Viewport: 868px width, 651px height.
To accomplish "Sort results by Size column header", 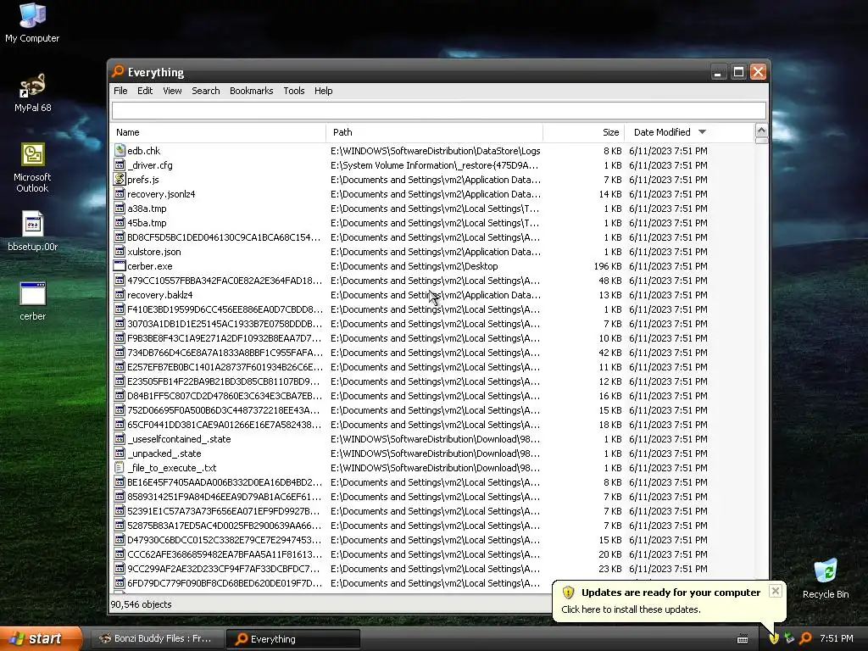I will click(x=584, y=132).
